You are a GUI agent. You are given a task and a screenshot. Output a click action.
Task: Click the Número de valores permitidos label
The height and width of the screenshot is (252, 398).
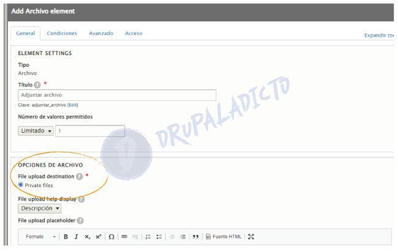(x=55, y=117)
